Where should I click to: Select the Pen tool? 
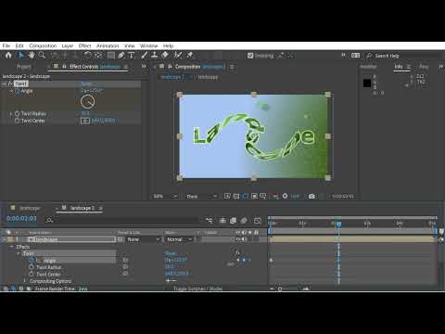121,56
